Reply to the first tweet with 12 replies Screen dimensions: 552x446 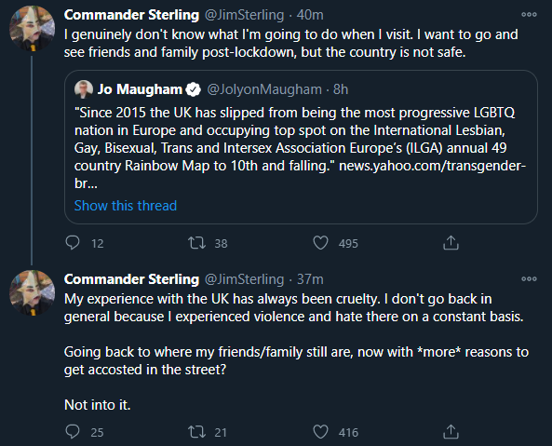(x=73, y=243)
